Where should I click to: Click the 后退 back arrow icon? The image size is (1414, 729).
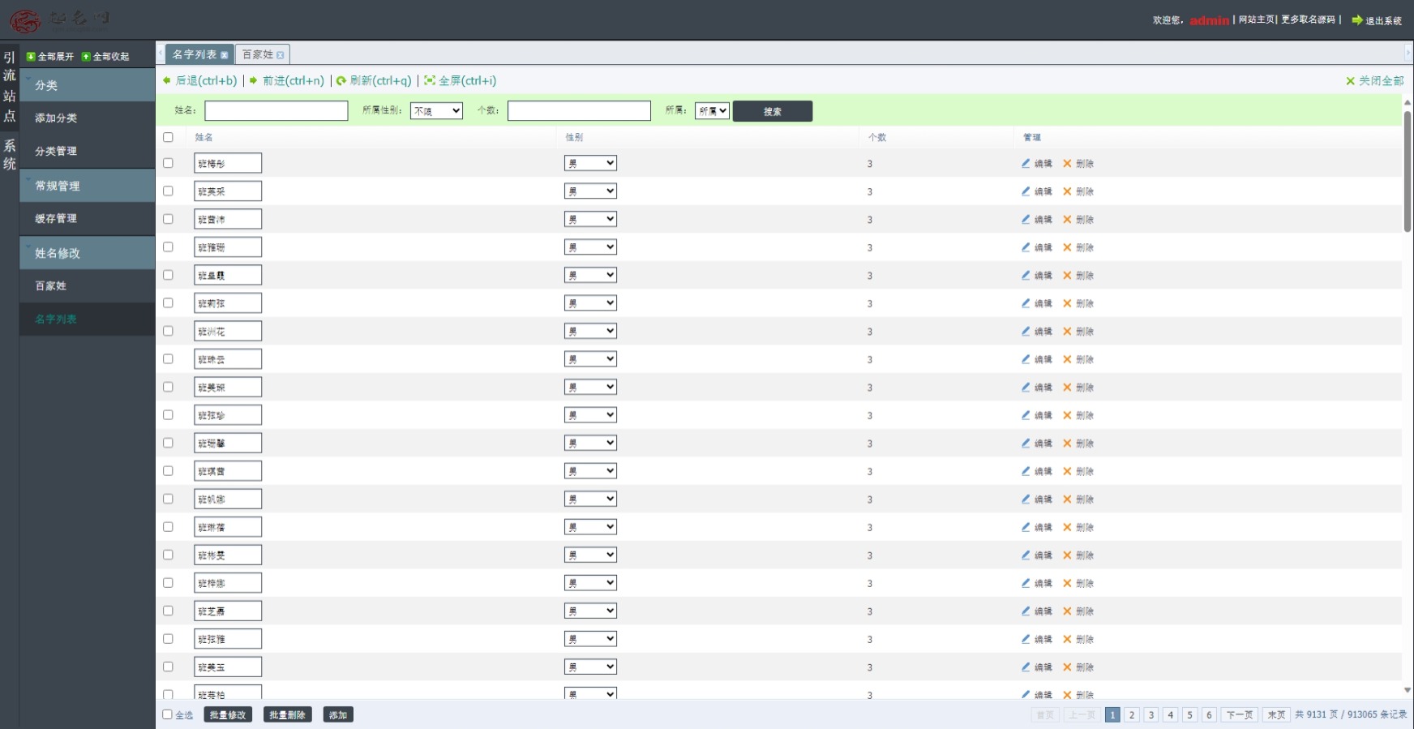click(167, 80)
